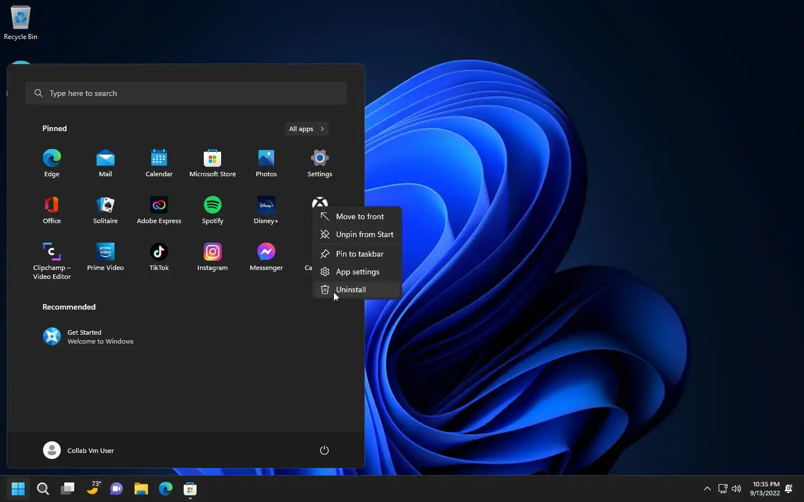
Task: Open Microsoft Store on the taskbar
Action: (x=190, y=489)
